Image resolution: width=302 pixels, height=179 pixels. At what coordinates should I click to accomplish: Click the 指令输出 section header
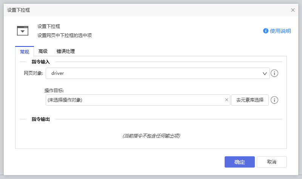click(x=43, y=119)
